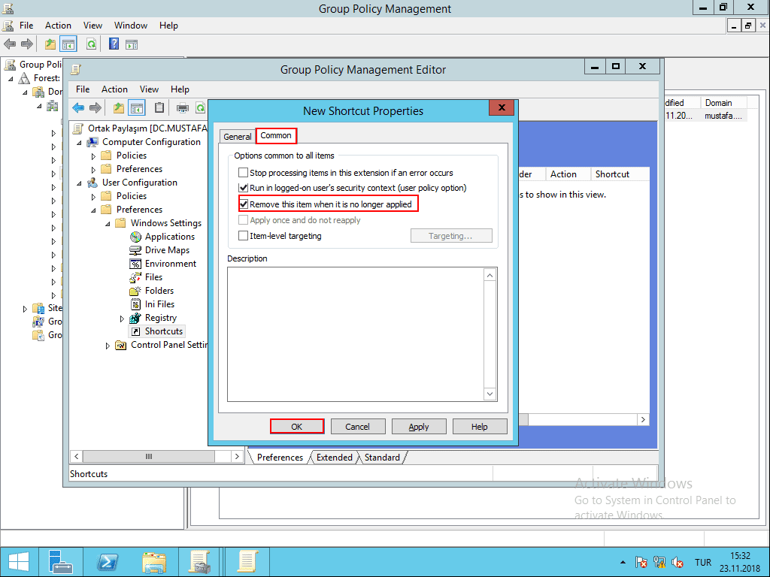This screenshot has width=770, height=577.
Task: Select Folders preference item
Action: coord(159,291)
